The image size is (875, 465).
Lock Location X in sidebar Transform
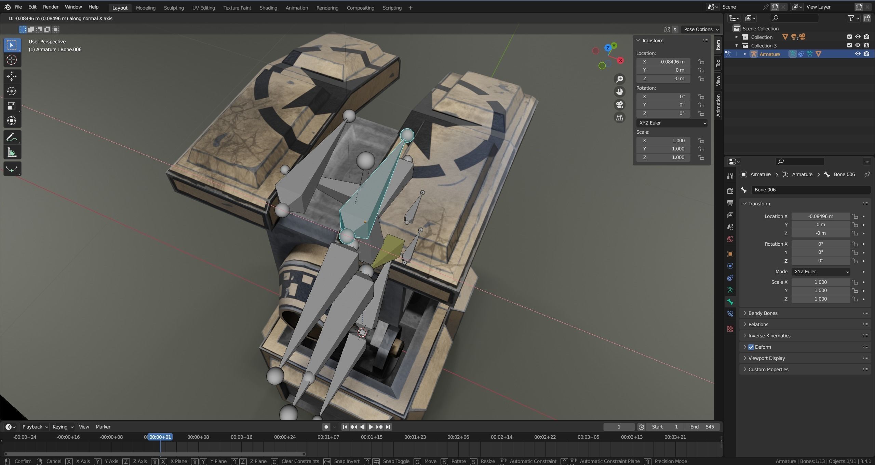click(x=701, y=62)
